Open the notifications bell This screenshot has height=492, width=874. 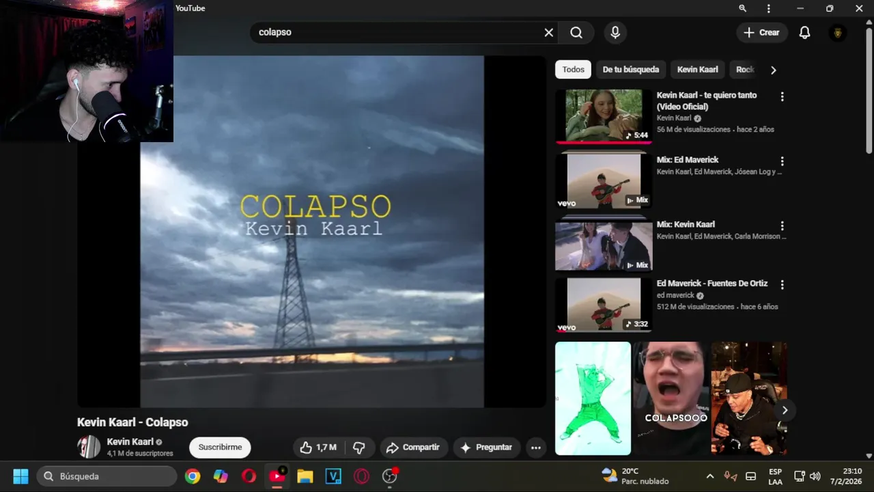click(x=804, y=33)
